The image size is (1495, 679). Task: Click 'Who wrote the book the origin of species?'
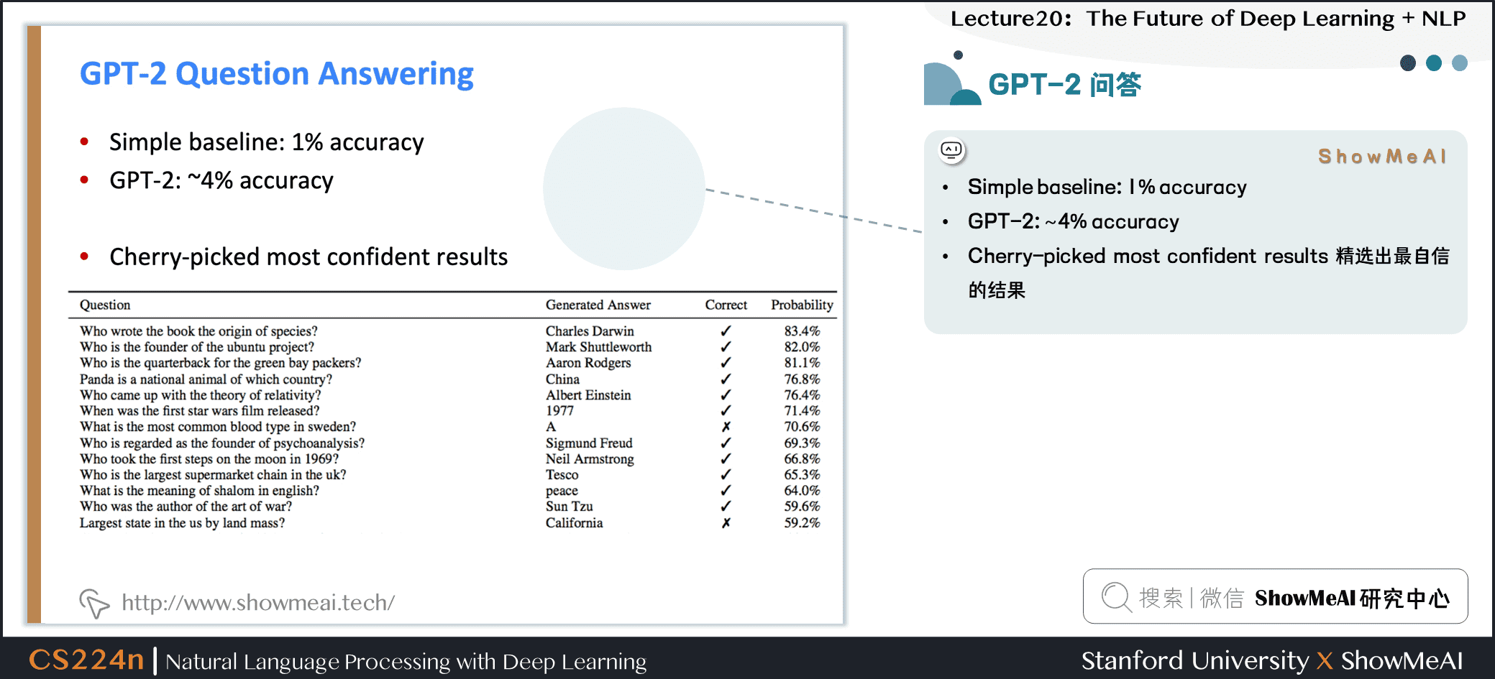(198, 331)
